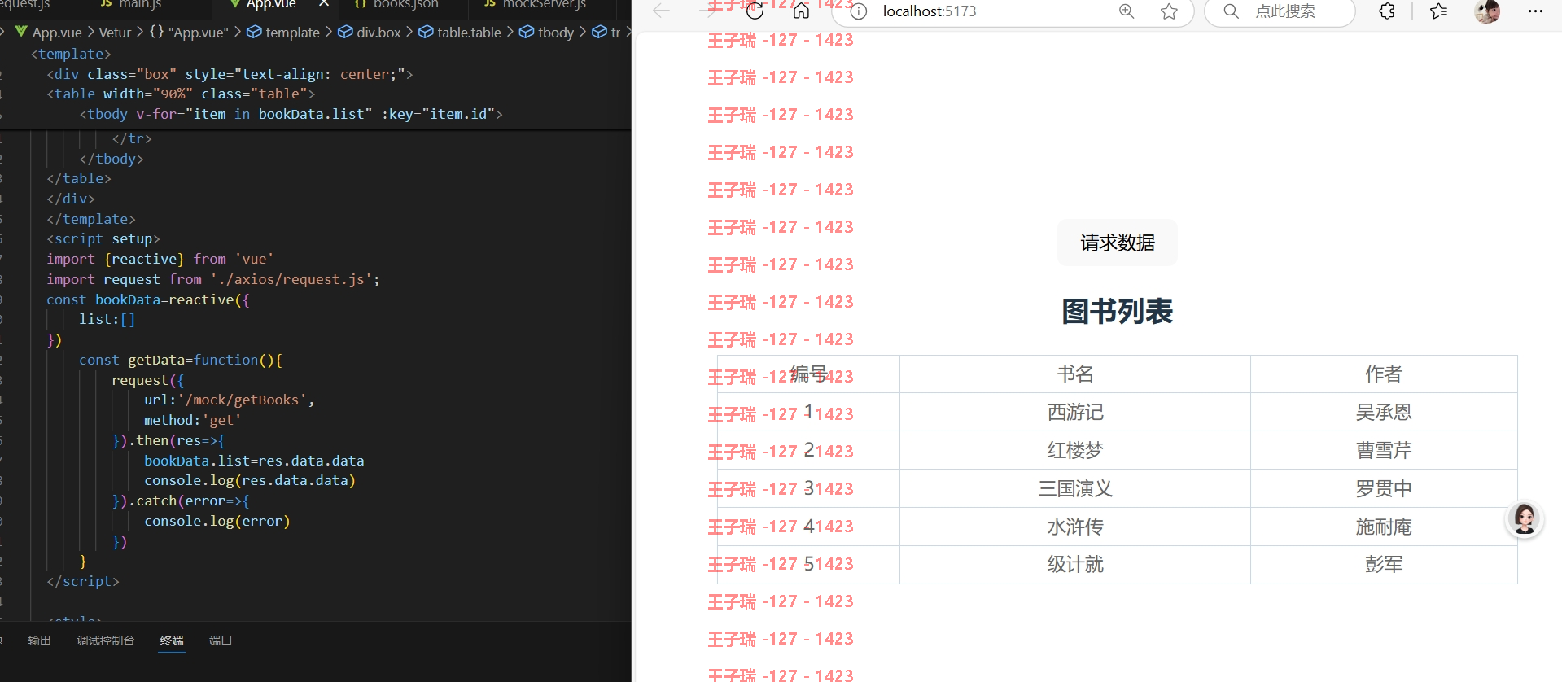The width and height of the screenshot is (1562, 682).
Task: Click the browser back arrow
Action: coord(661,11)
